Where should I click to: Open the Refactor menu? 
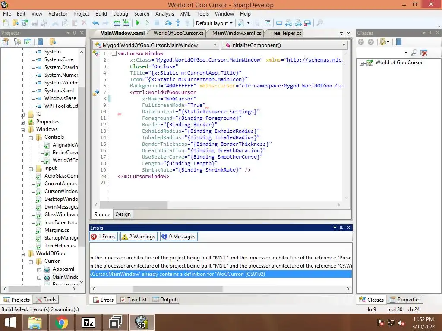pos(58,13)
